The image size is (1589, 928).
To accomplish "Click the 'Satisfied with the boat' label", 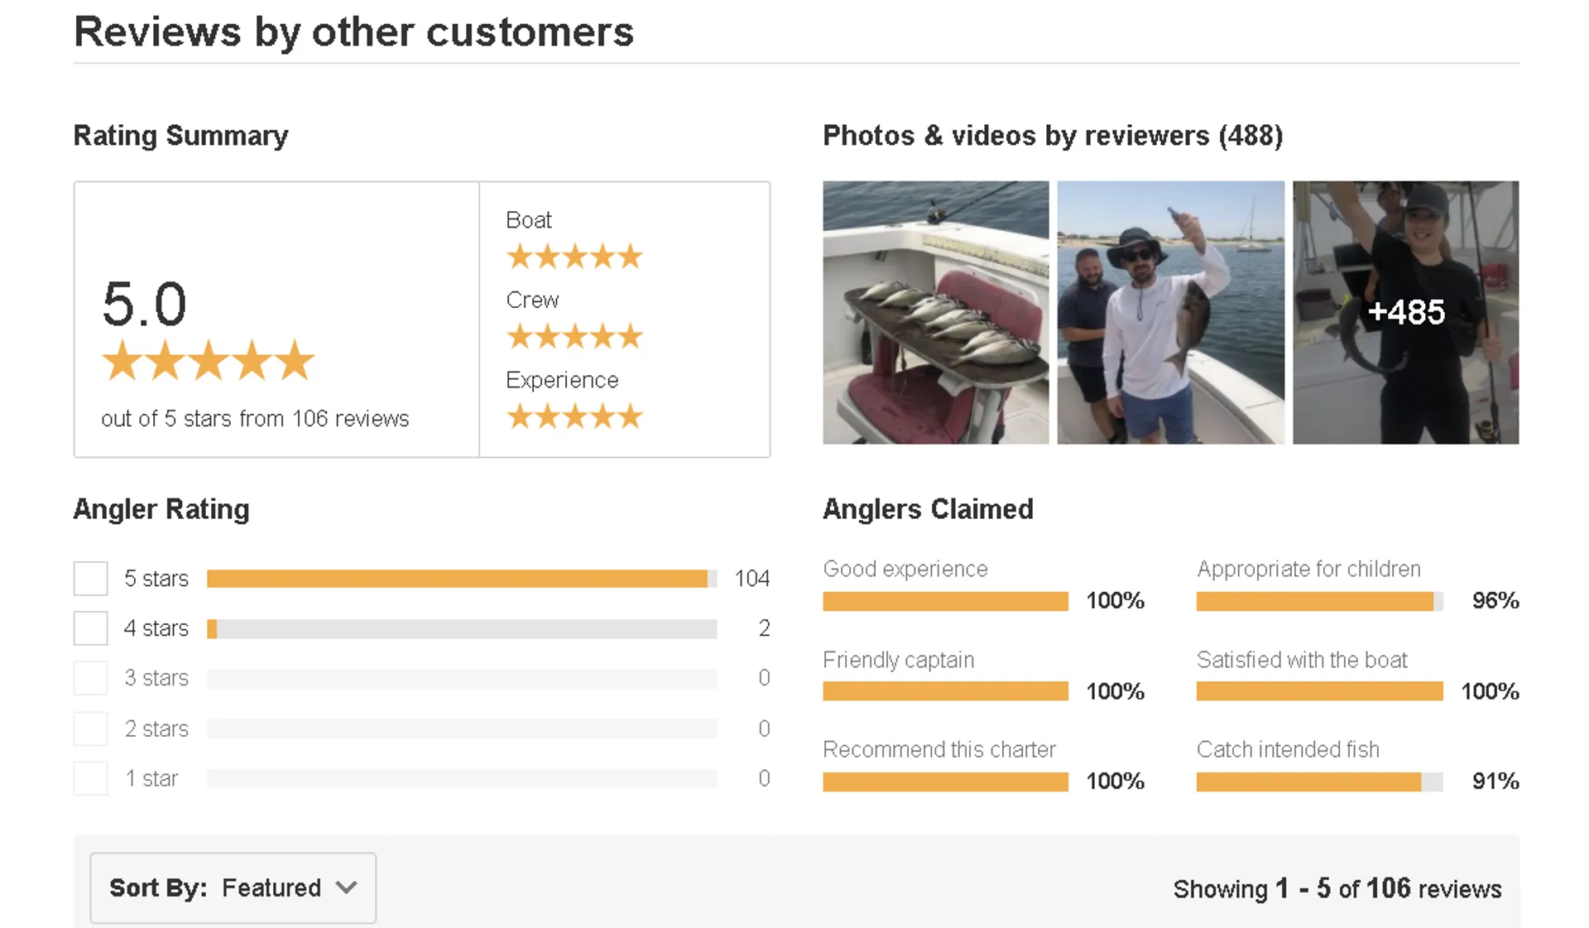I will pyautogui.click(x=1302, y=660).
